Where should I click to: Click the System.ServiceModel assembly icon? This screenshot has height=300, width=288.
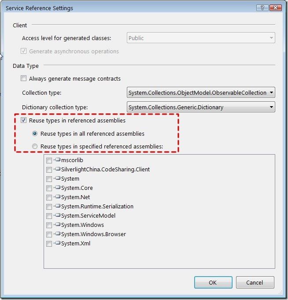57,215
